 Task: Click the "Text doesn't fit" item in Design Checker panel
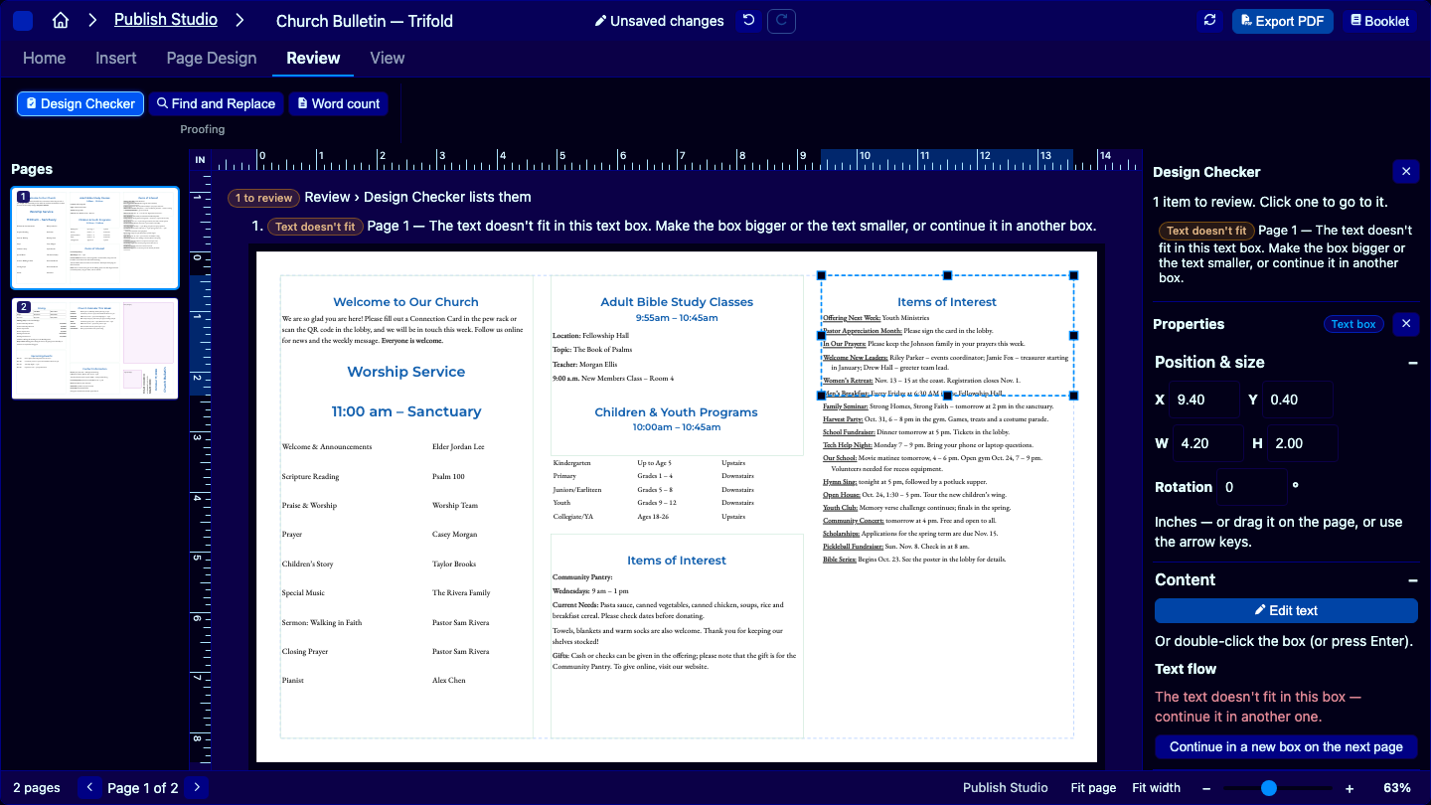point(1284,254)
